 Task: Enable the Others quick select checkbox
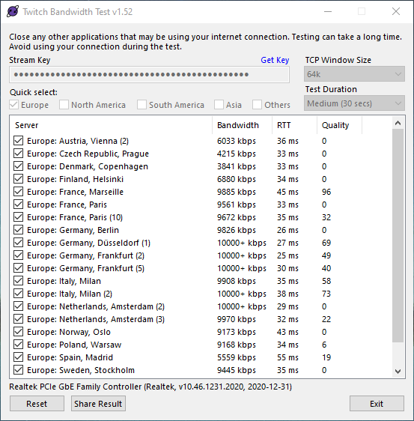(x=257, y=105)
